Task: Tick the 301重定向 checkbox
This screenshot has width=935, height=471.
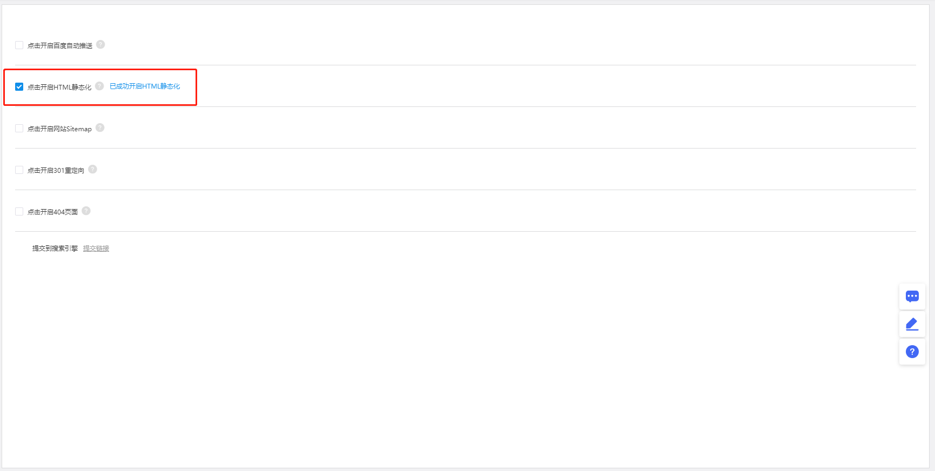Action: point(19,170)
